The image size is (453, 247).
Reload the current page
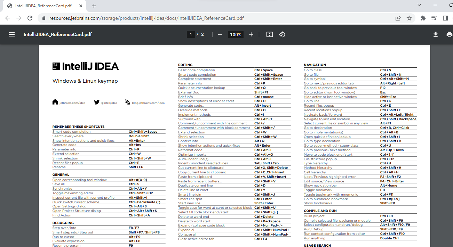click(x=30, y=18)
